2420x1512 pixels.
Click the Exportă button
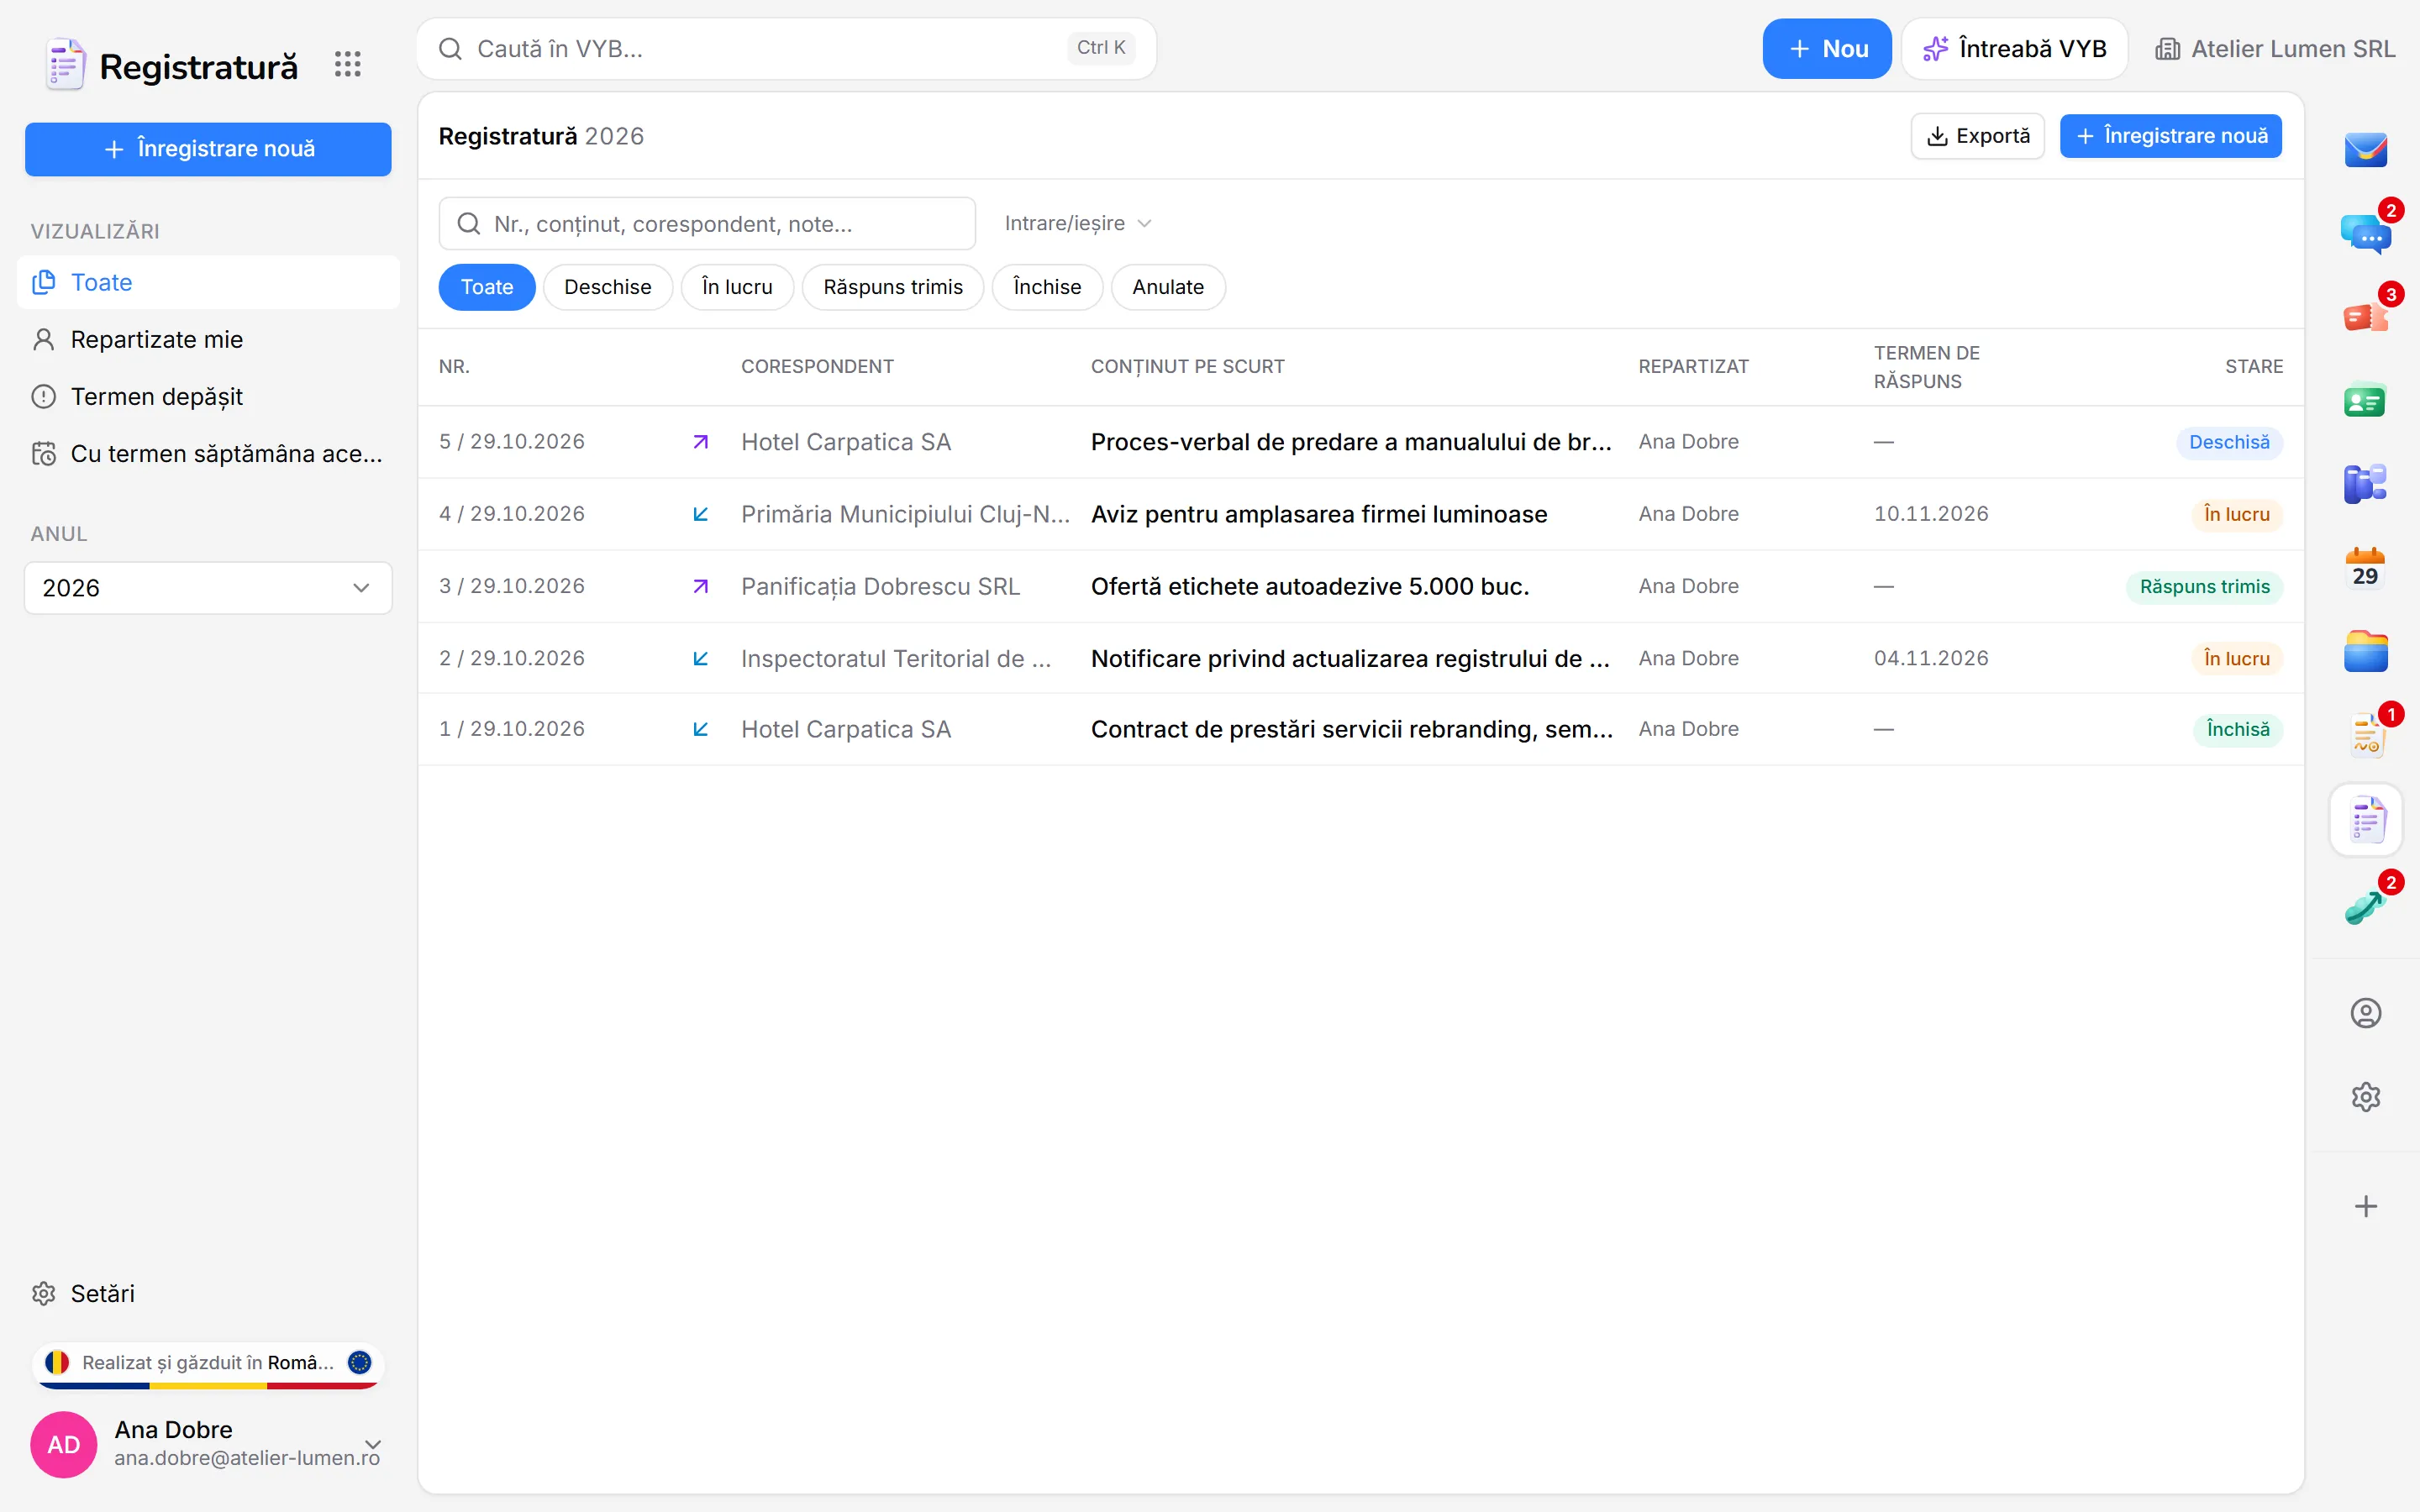coord(1977,136)
